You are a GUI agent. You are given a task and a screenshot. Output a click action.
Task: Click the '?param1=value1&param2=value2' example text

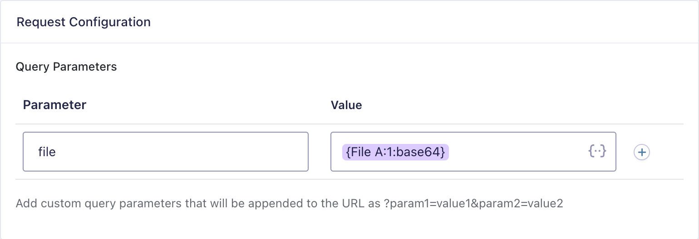473,203
